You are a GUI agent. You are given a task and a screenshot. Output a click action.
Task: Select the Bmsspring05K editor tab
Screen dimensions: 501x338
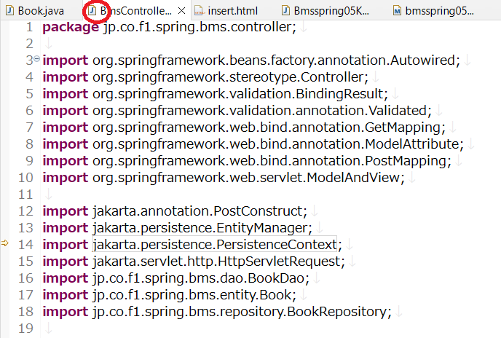[x=332, y=11]
